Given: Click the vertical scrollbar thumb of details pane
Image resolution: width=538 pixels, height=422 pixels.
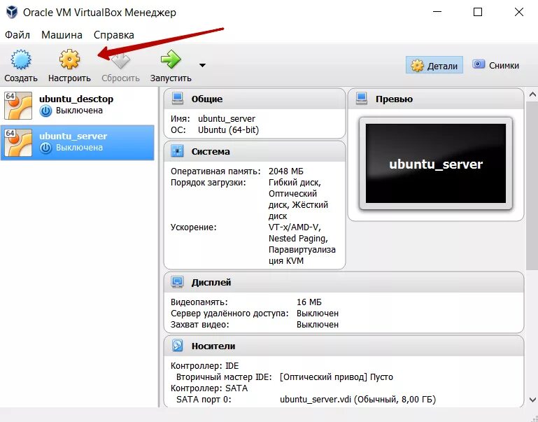Looking at the screenshot, I should pos(532,185).
